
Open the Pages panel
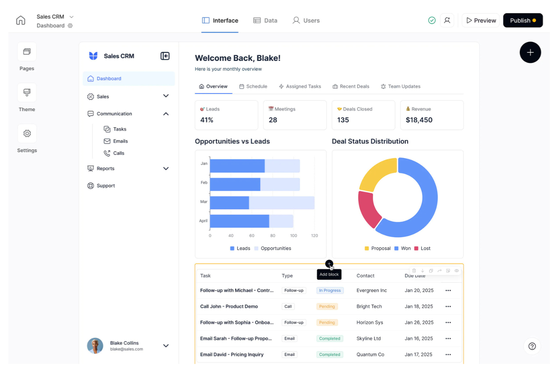[x=26, y=57]
